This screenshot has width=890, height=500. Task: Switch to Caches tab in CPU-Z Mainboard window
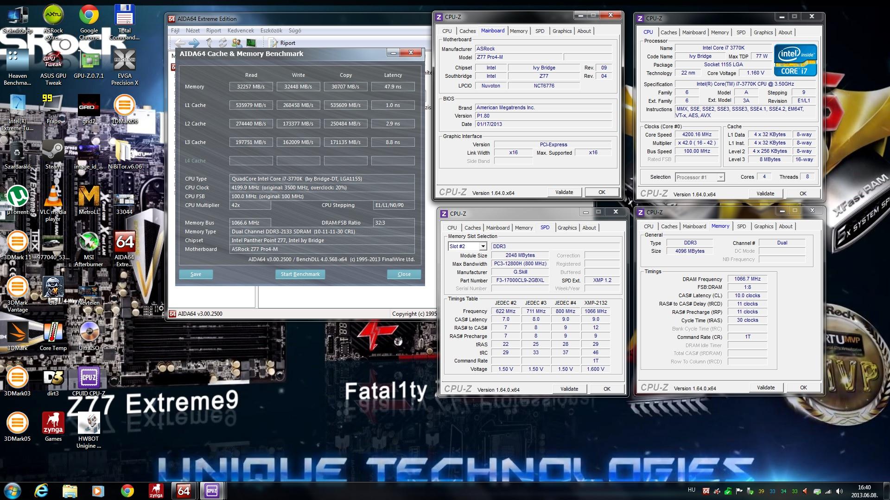tap(467, 31)
